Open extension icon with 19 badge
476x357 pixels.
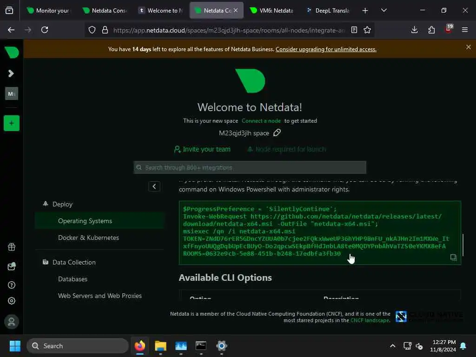449,29
